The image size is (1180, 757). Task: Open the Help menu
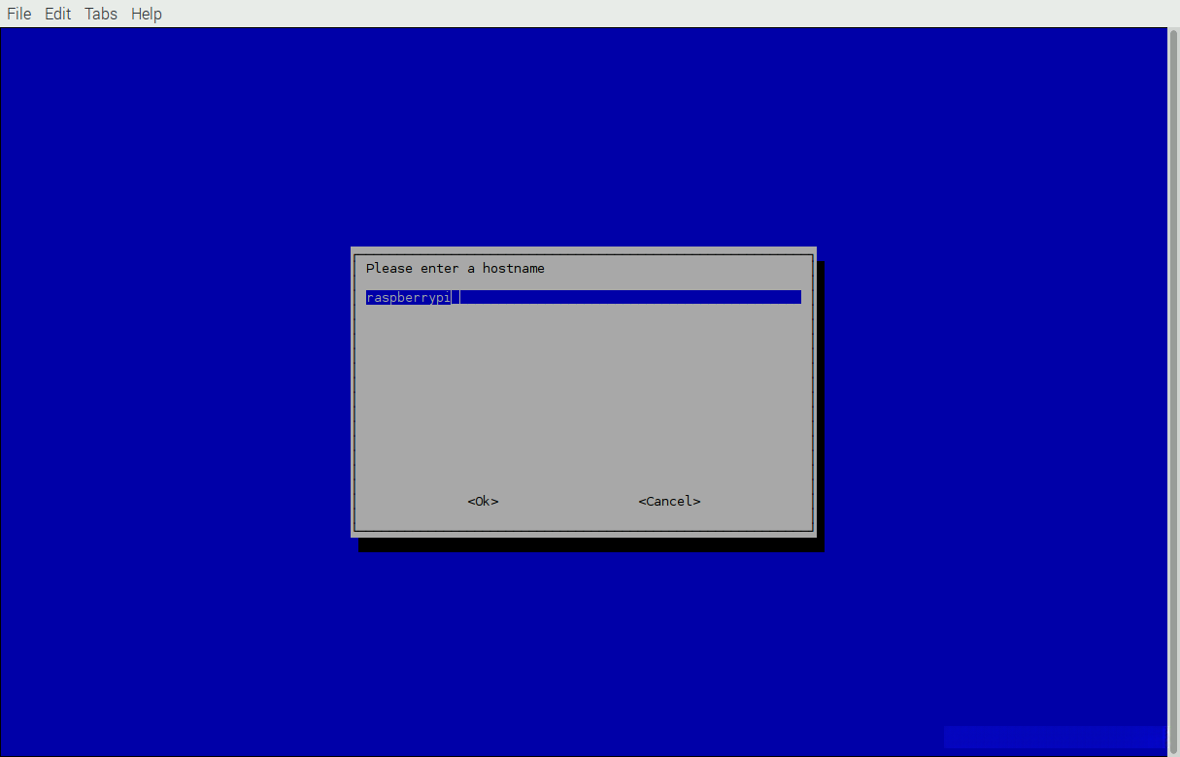[x=147, y=14]
